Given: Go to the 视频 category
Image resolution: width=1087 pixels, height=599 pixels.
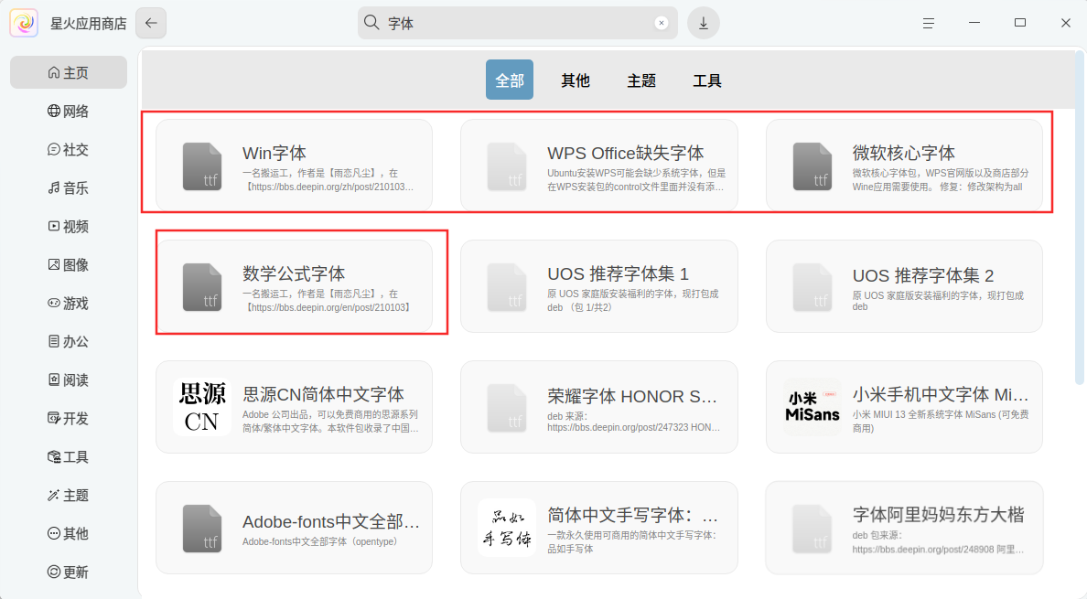Looking at the screenshot, I should [69, 227].
